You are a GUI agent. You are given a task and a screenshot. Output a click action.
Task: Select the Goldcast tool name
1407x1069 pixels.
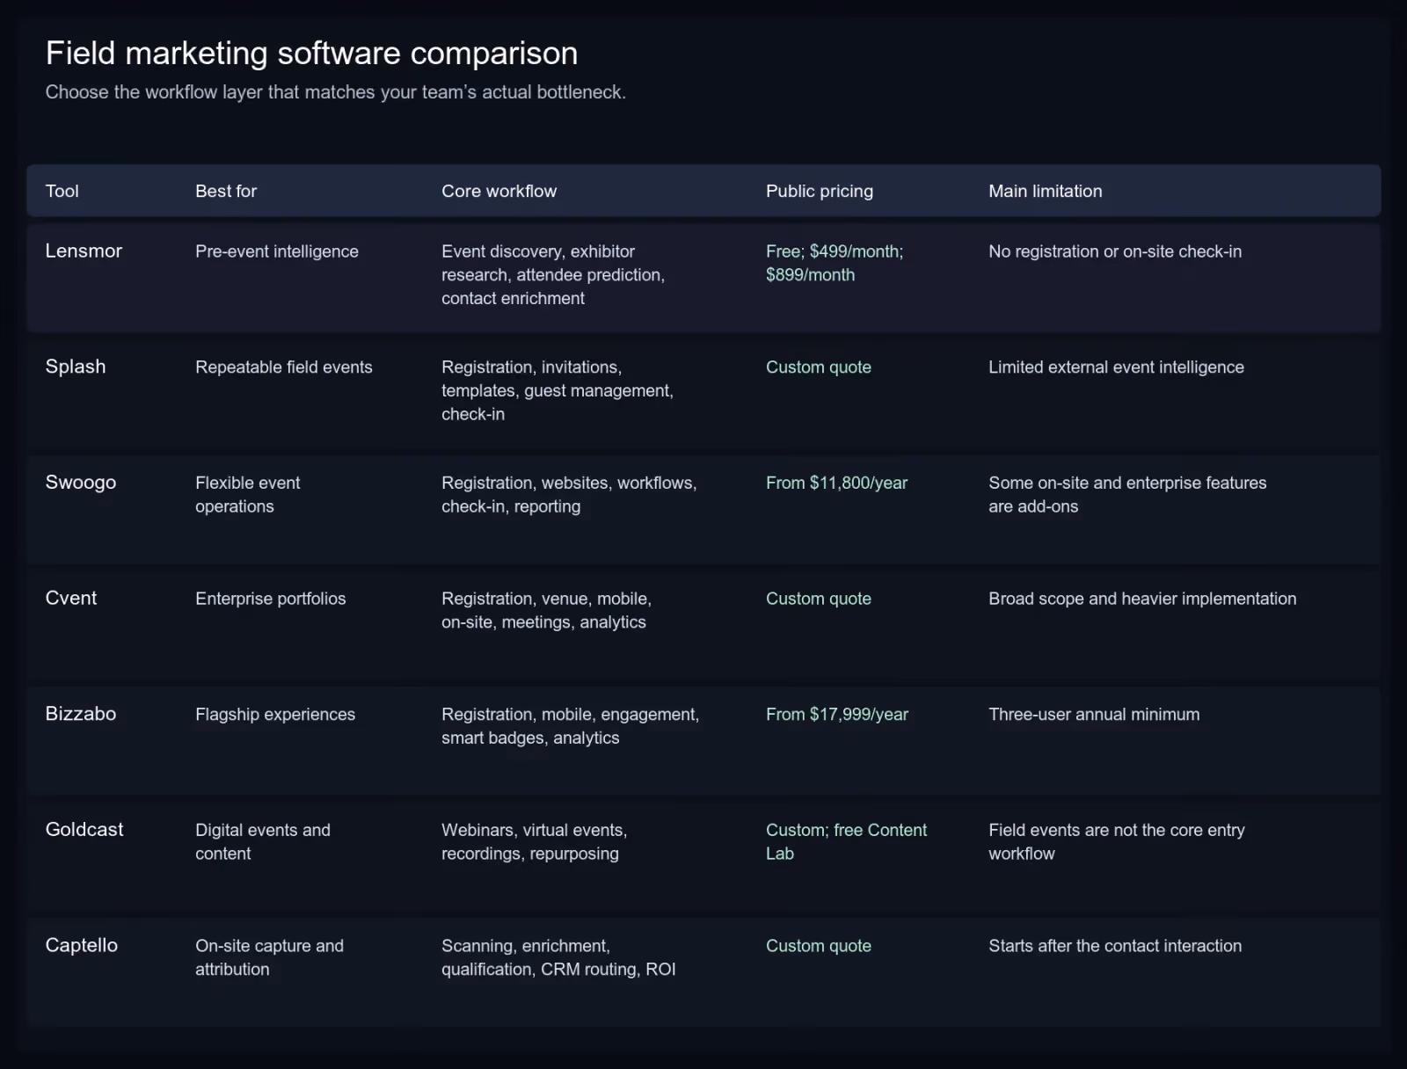pos(84,829)
